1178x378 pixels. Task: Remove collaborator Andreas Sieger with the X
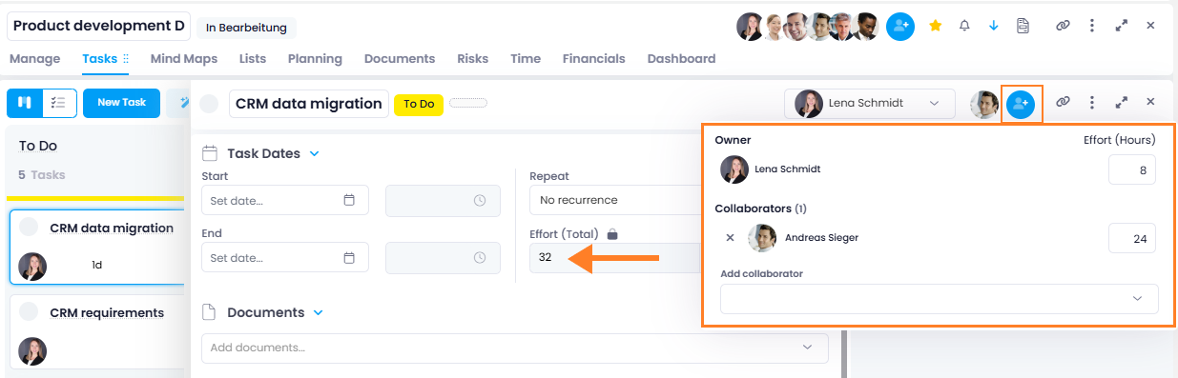[x=731, y=238]
